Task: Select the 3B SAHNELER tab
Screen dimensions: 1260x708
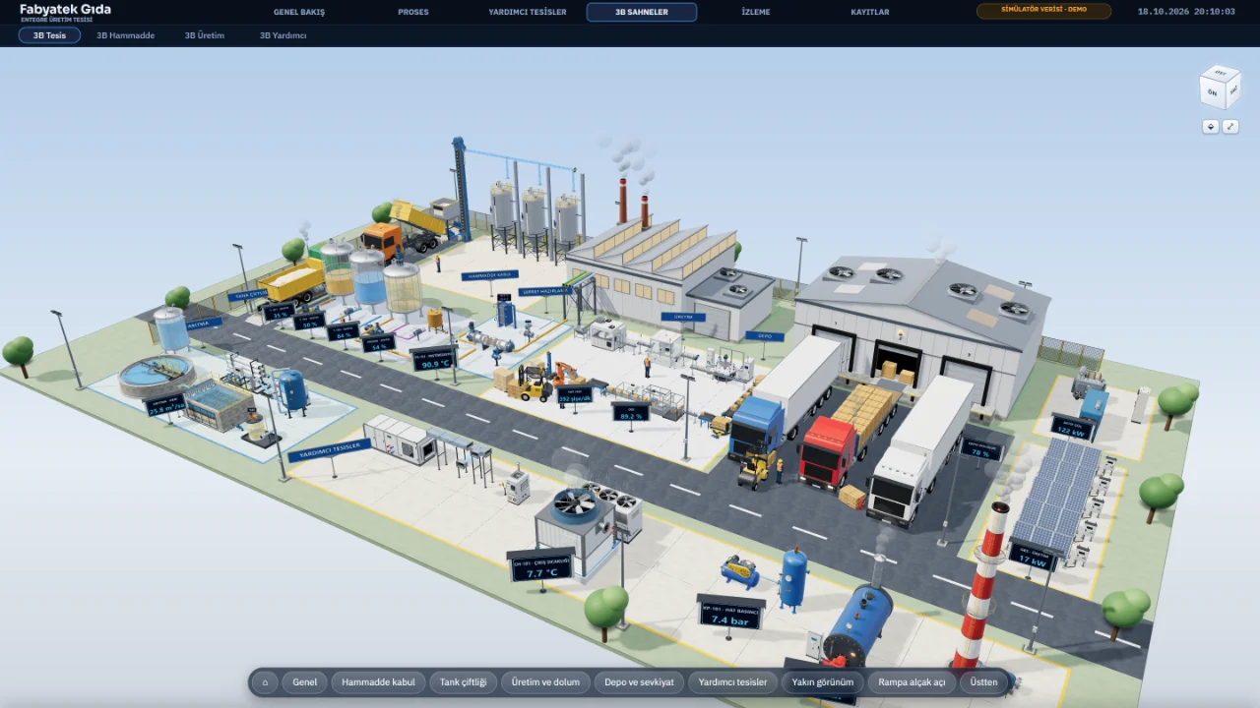Action: point(642,12)
